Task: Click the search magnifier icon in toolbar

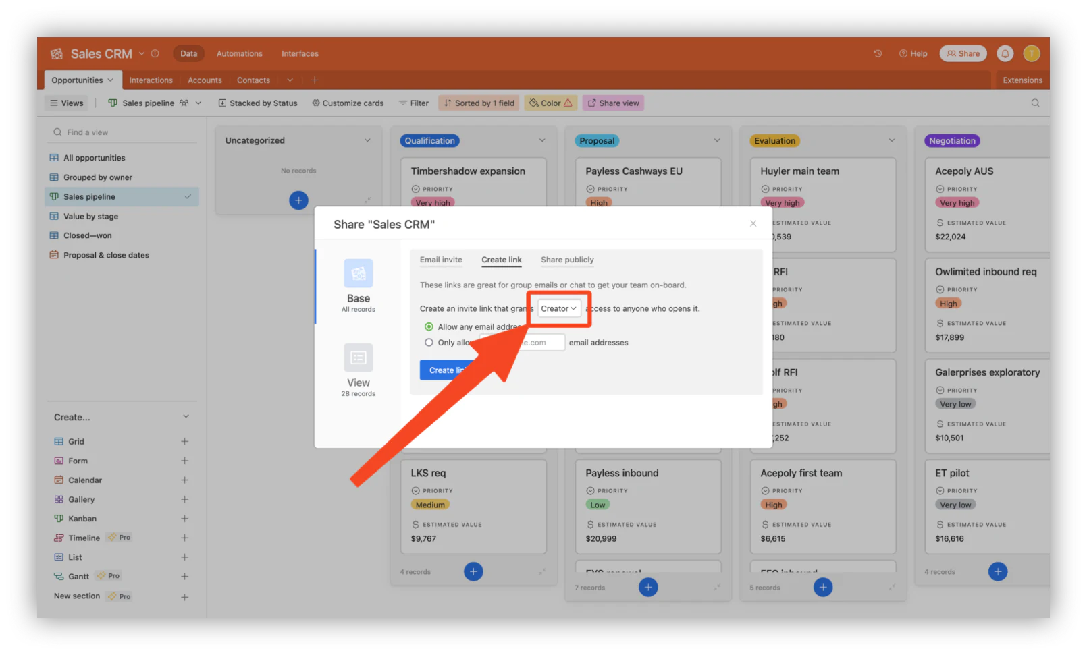Action: tap(1035, 103)
